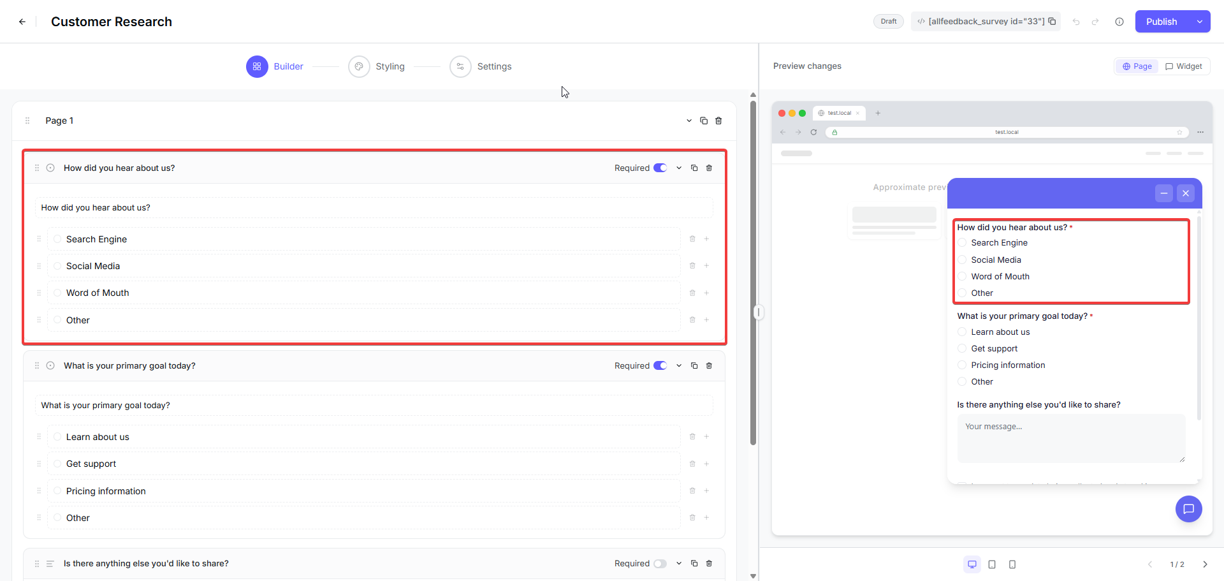Delete the Learn about us option
This screenshot has width=1224, height=581.
692,437
